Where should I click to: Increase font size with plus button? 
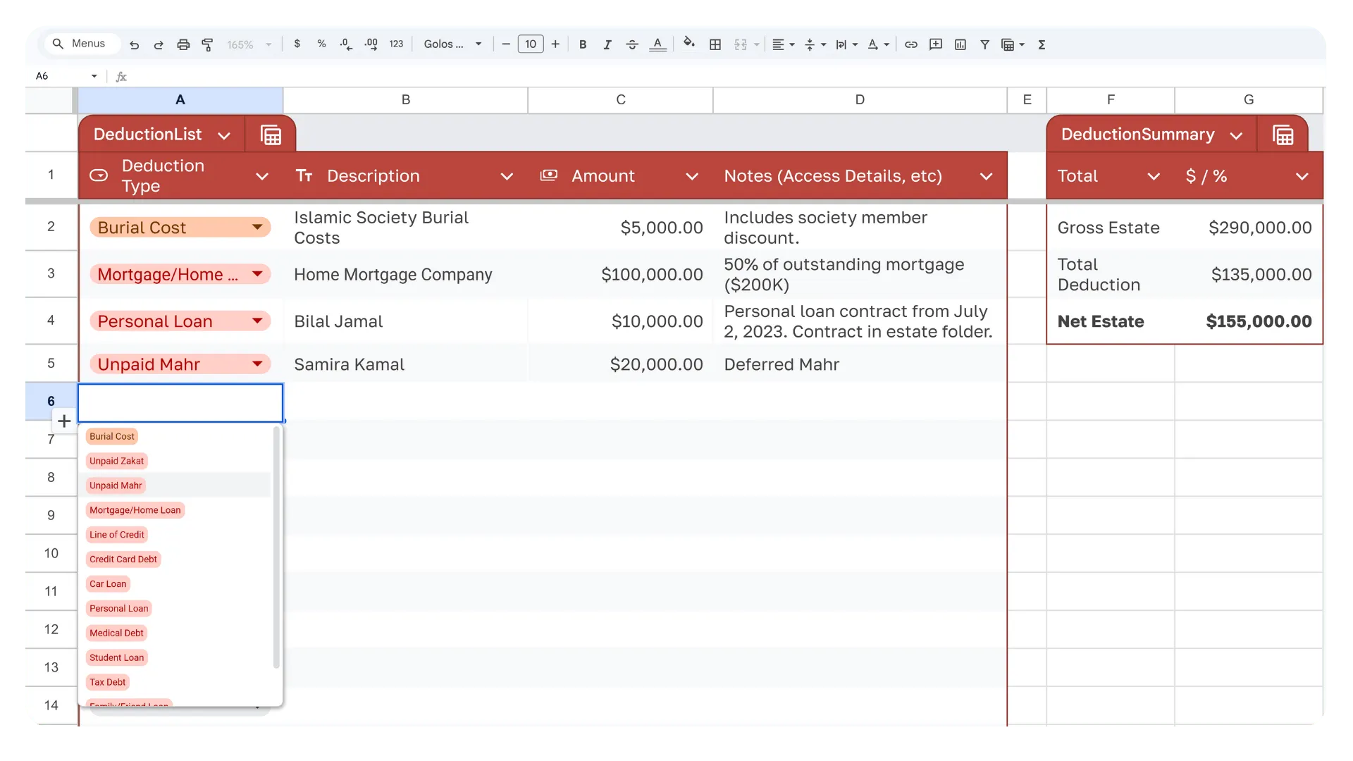click(x=555, y=44)
